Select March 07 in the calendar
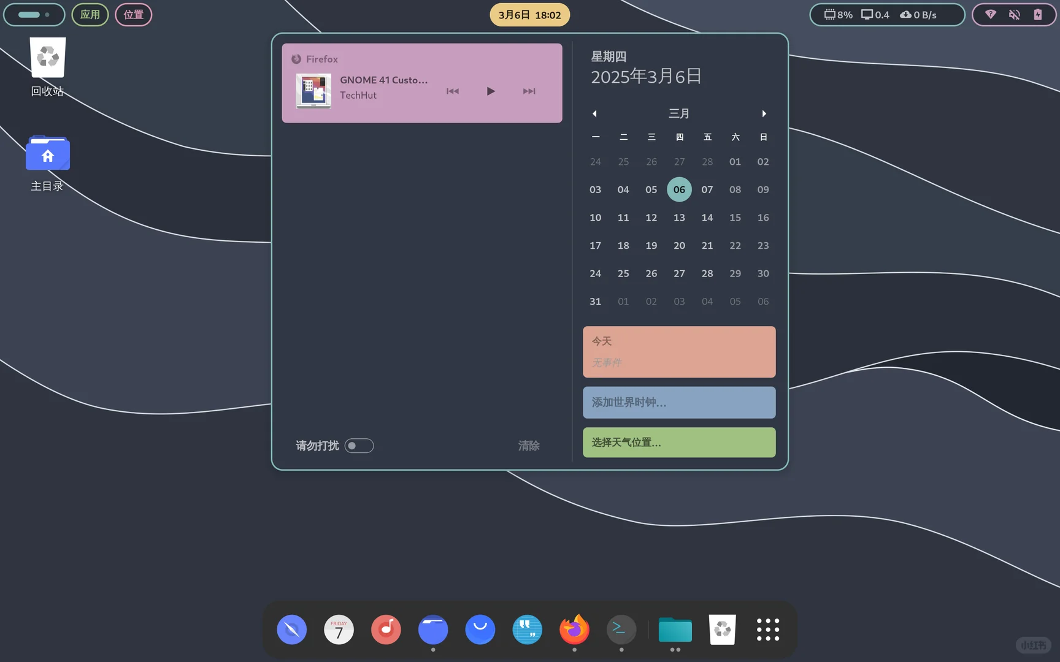The image size is (1060, 662). click(707, 189)
